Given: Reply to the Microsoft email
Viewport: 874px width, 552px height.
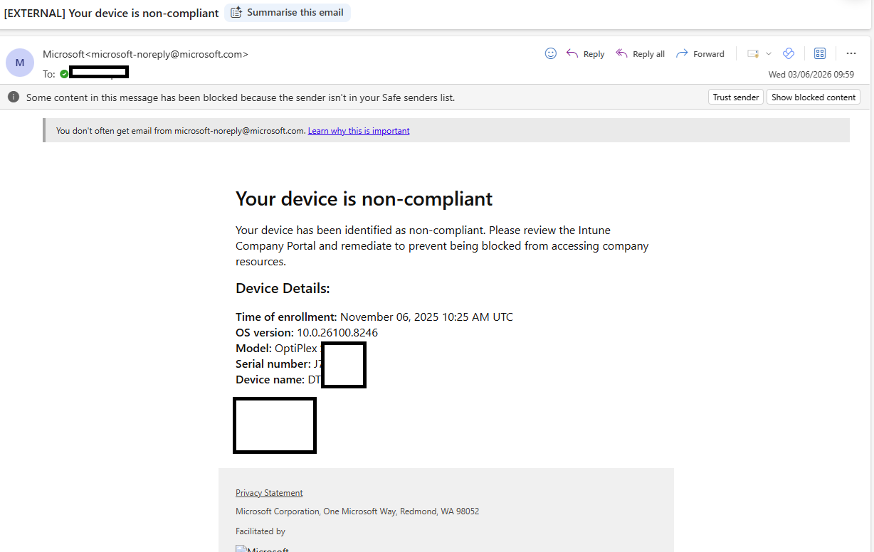Looking at the screenshot, I should (x=585, y=54).
